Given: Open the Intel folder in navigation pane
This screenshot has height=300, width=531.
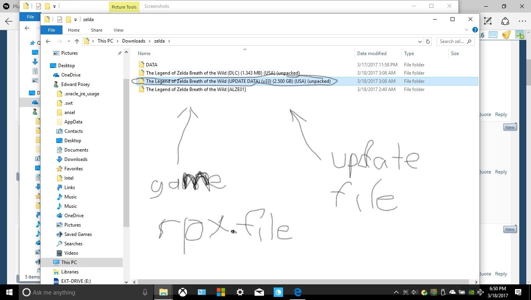Looking at the screenshot, I should tap(69, 178).
